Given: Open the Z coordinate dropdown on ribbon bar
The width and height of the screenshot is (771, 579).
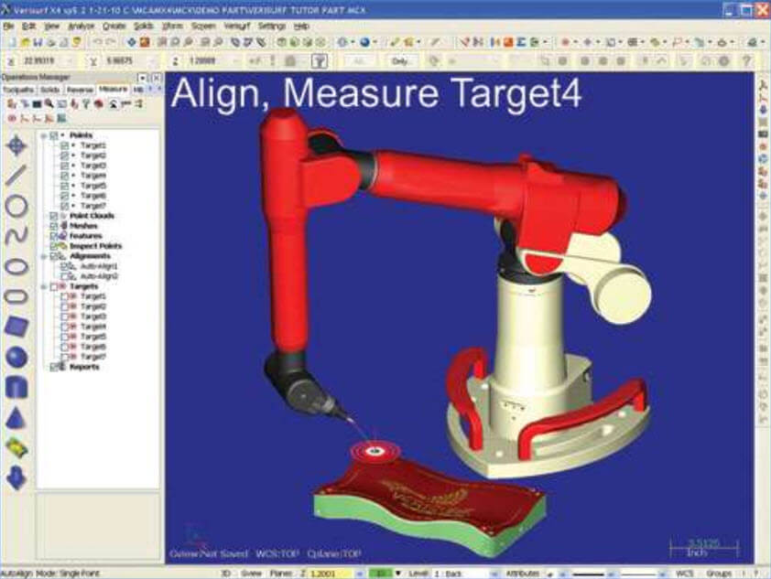Looking at the screenshot, I should pyautogui.click(x=236, y=61).
